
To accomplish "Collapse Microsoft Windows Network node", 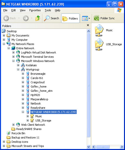I will click(x=14, y=61).
